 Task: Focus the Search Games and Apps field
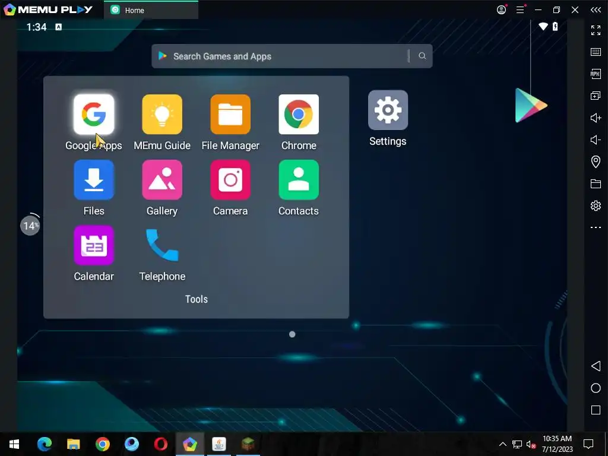coord(292,56)
